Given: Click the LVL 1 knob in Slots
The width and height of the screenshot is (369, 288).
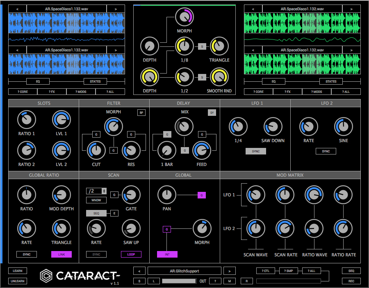Looking at the screenshot, I should click(x=61, y=120).
